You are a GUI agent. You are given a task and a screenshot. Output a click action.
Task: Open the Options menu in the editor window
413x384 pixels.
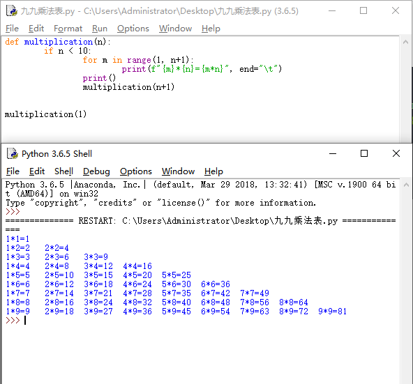[133, 29]
